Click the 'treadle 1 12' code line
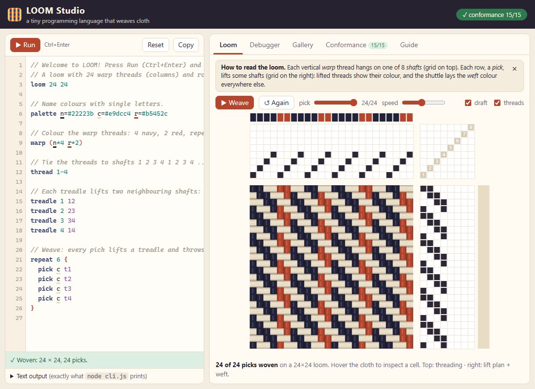This screenshot has height=389, width=535. tap(53, 201)
